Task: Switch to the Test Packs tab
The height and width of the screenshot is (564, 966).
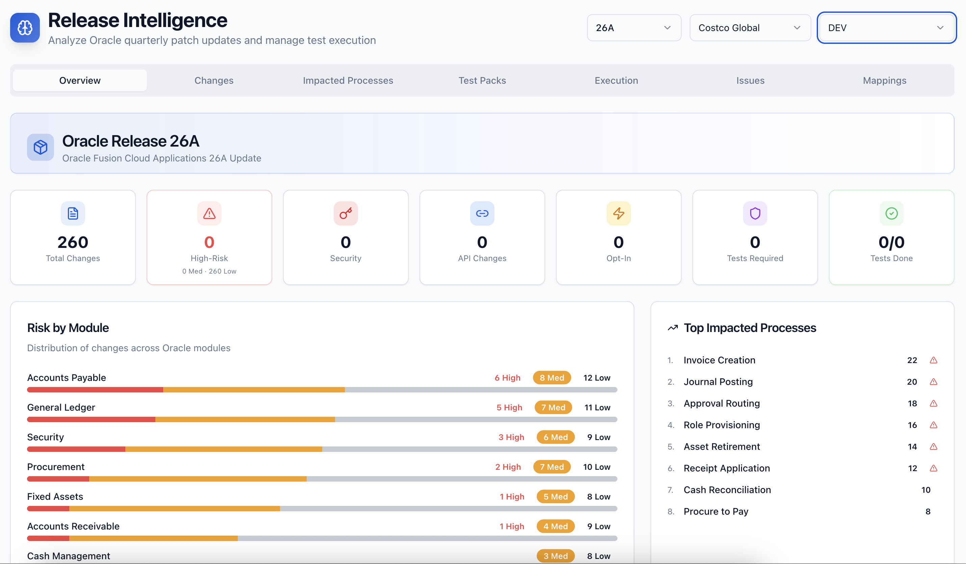Action: pyautogui.click(x=482, y=80)
